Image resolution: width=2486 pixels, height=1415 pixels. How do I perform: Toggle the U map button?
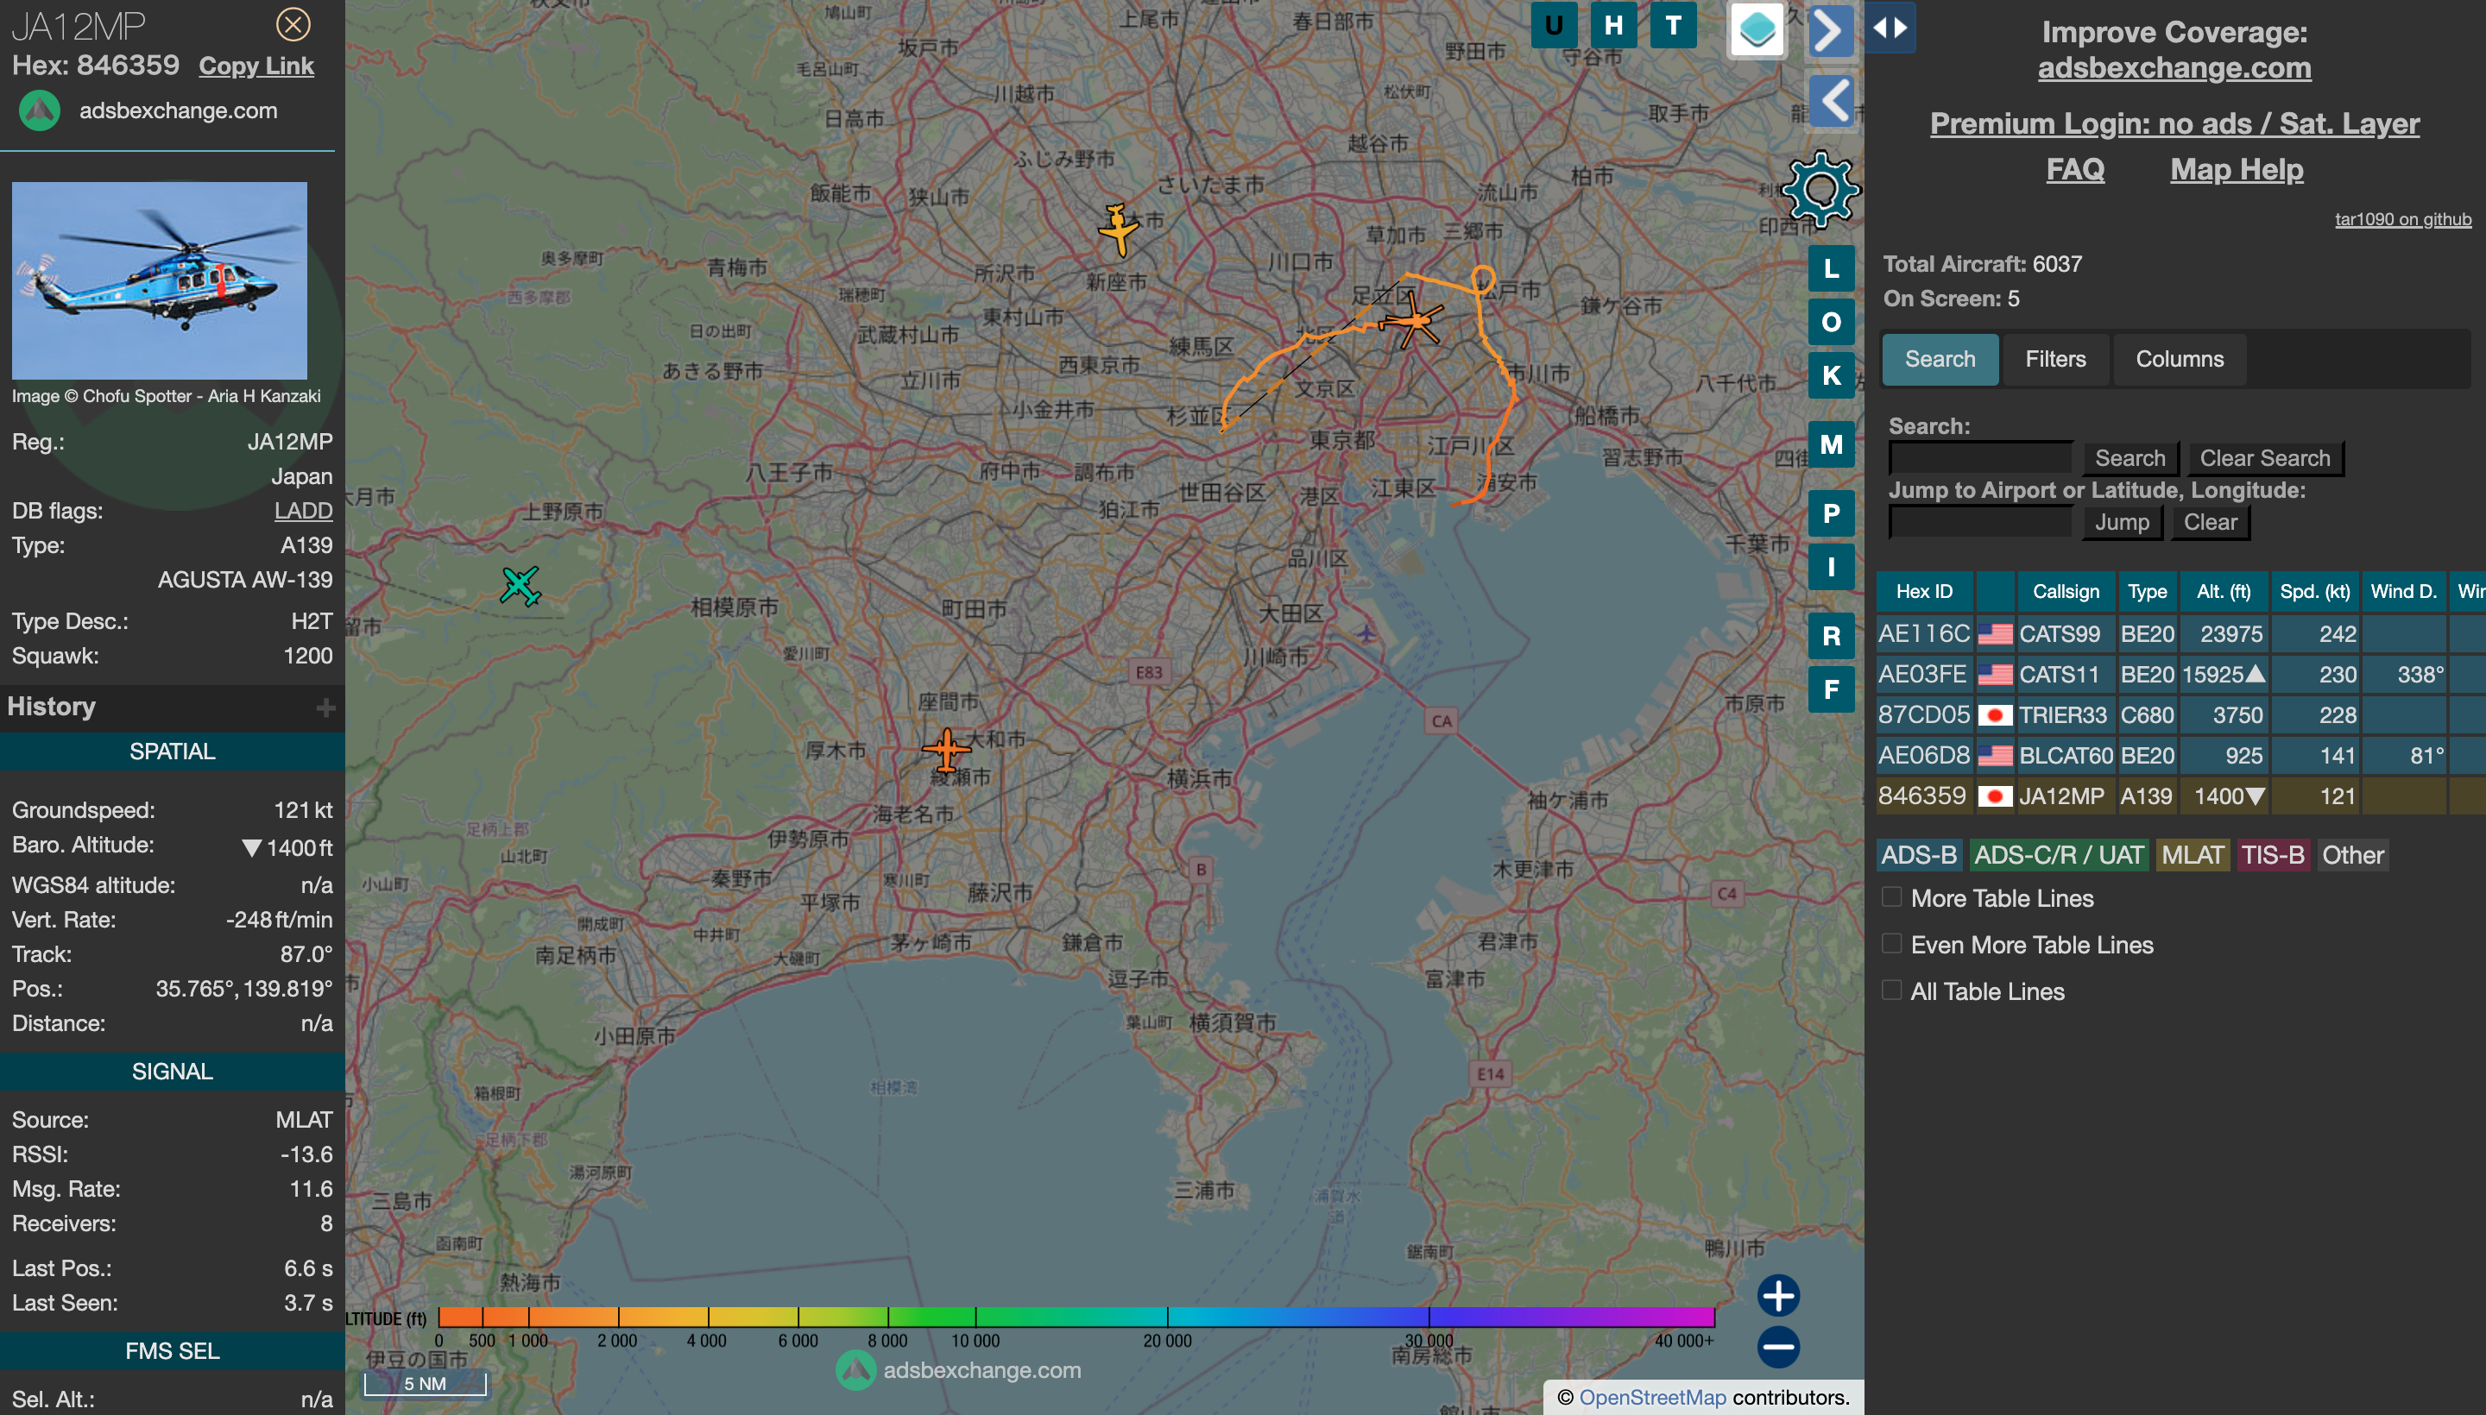[1554, 25]
